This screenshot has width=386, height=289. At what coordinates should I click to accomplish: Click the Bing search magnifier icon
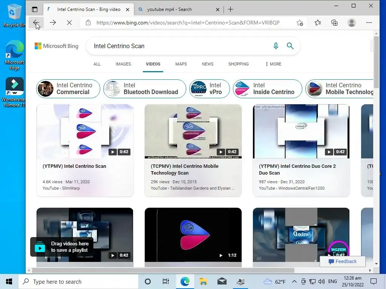click(290, 46)
